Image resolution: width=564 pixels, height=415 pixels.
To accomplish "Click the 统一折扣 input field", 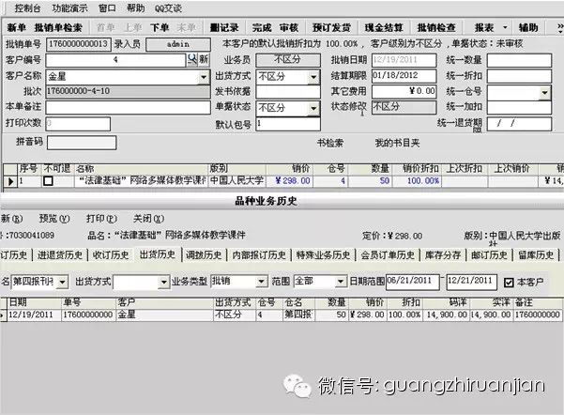I will pyautogui.click(x=519, y=76).
